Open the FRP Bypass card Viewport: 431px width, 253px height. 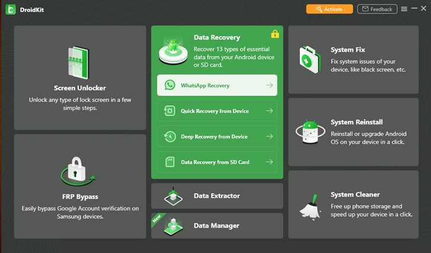(80, 186)
